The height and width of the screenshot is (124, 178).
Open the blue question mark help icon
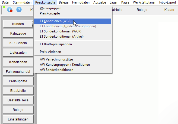tap(19, 10)
